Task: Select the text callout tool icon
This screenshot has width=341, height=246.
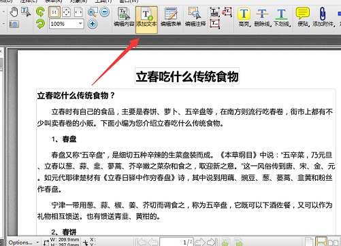Action: click(227, 12)
